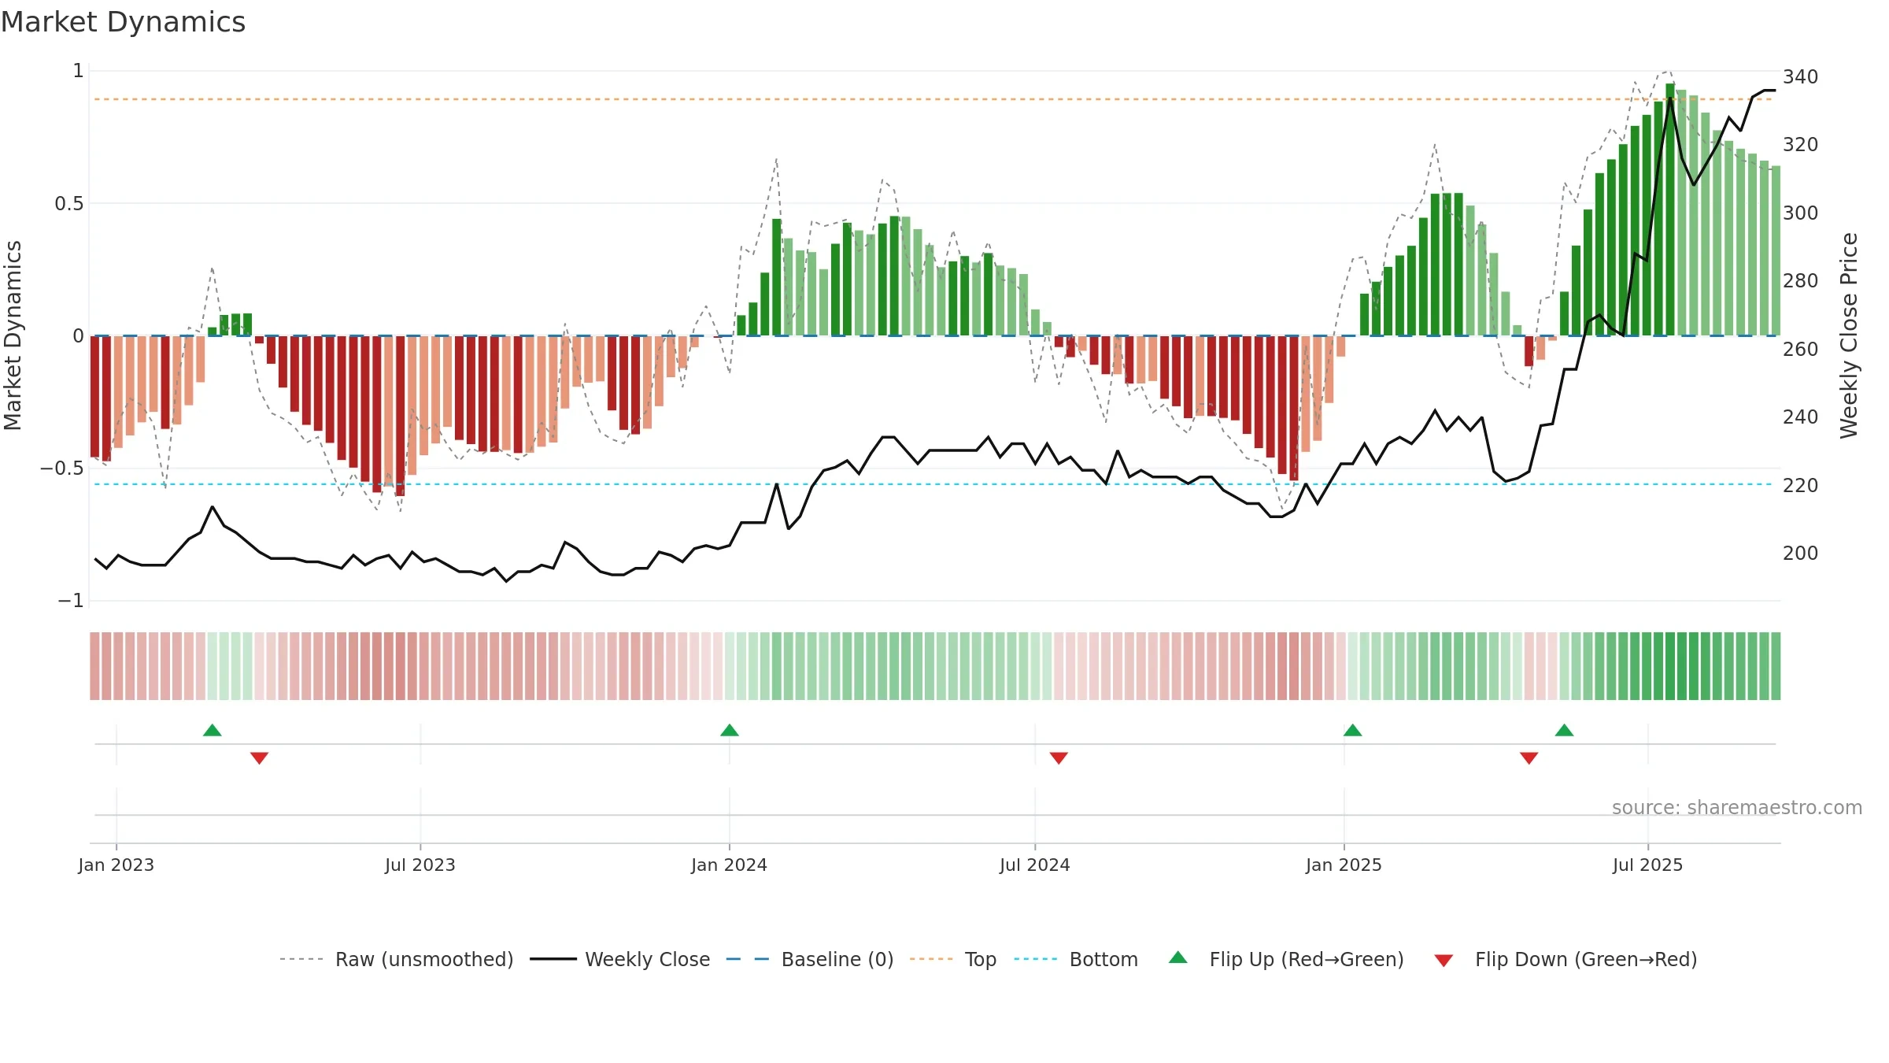The image size is (1889, 1063).
Task: Toggle the Weekly Close legend entry
Action: coord(619,959)
